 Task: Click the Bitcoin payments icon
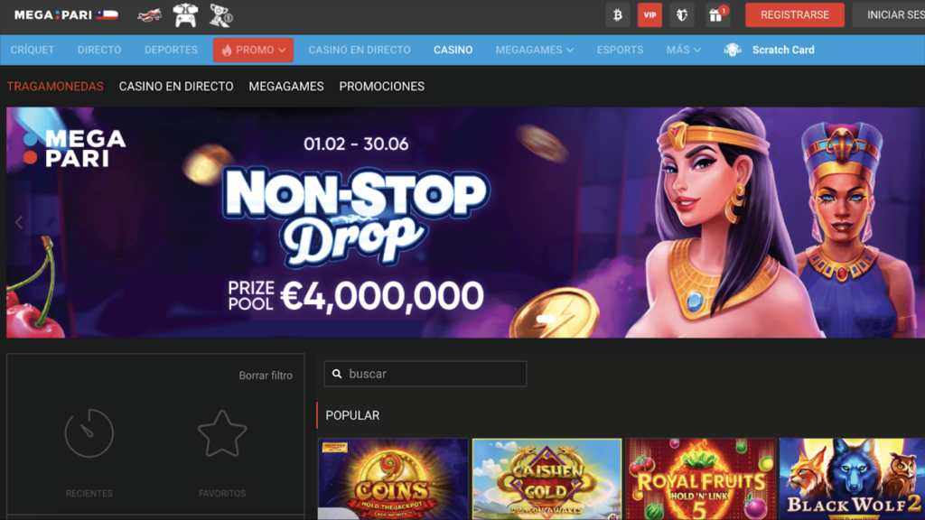pyautogui.click(x=618, y=15)
